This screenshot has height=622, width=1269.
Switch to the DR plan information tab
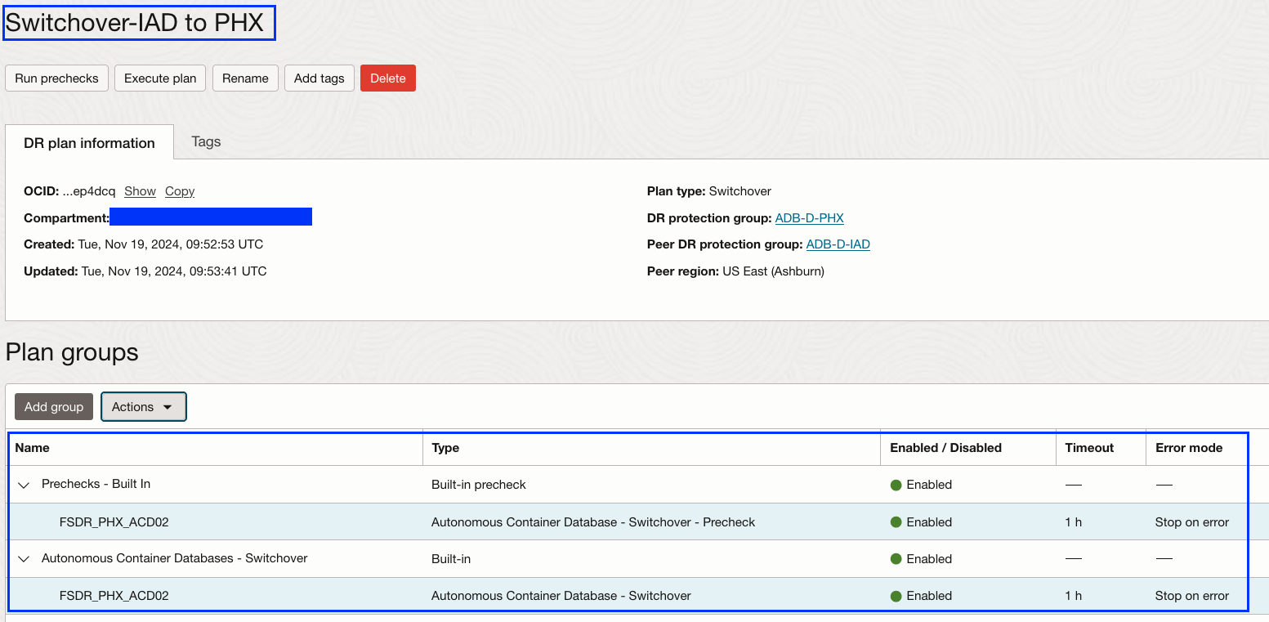(x=89, y=142)
